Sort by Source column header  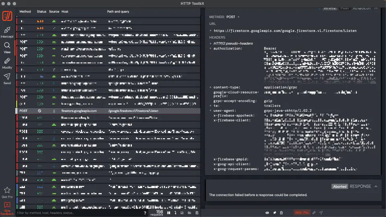pos(54,12)
